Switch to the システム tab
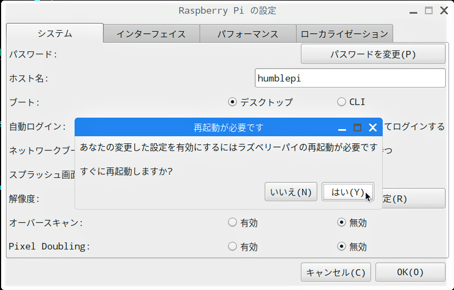Image resolution: width=454 pixels, height=290 pixels. tap(55, 33)
